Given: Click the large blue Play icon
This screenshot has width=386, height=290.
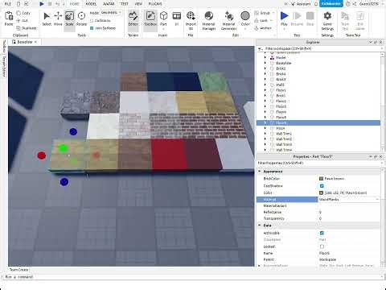Looking at the screenshot, I should coord(284,16).
